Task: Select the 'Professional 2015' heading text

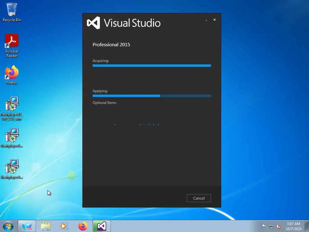Action: (111, 45)
